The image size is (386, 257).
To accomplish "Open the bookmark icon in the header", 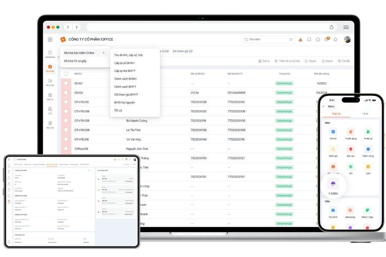I will coord(309,39).
